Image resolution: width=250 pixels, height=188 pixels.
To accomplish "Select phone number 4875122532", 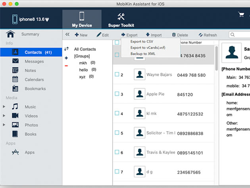I will 190,114.
